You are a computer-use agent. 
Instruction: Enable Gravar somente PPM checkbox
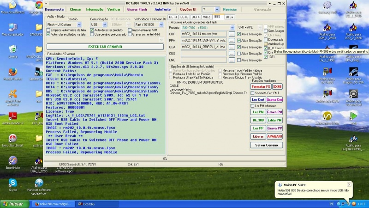pyautogui.click(x=130, y=34)
